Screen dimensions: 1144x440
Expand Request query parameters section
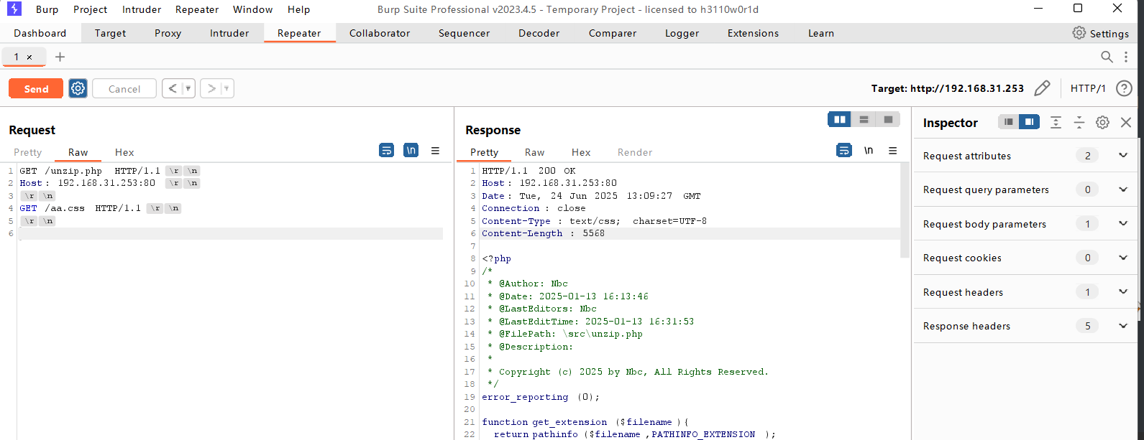pyautogui.click(x=1123, y=189)
